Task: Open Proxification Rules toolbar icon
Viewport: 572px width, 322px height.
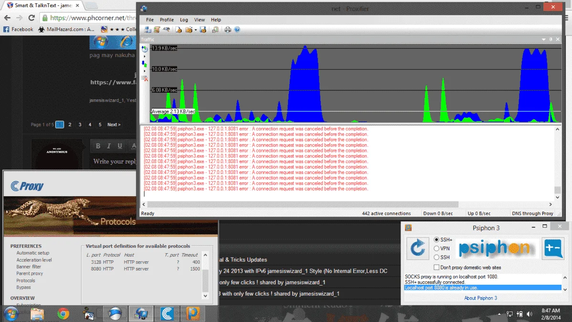Action: pos(157,30)
